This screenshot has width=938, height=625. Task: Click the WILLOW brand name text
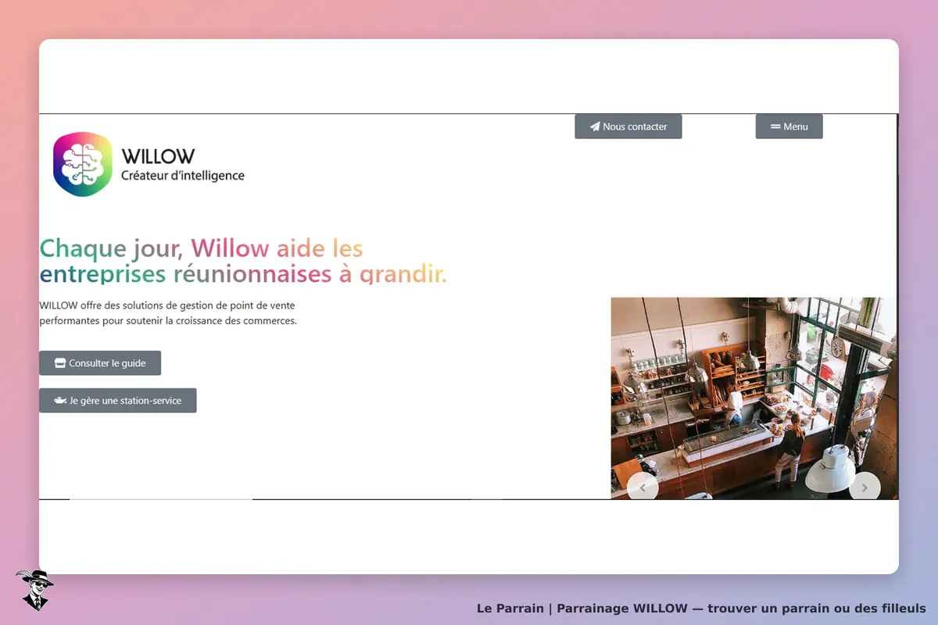pos(158,156)
